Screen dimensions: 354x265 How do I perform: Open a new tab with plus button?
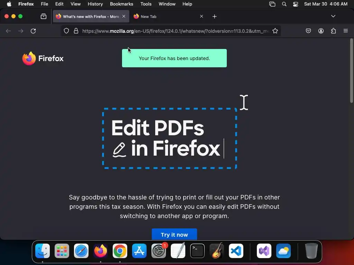[214, 17]
